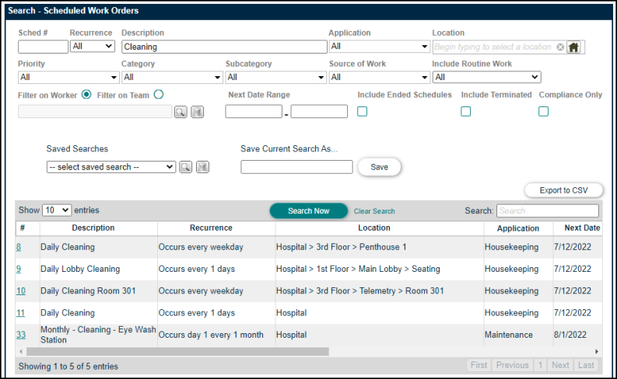The height and width of the screenshot is (379, 617).
Task: Tick the Compliance Only checkbox
Action: coord(543,112)
